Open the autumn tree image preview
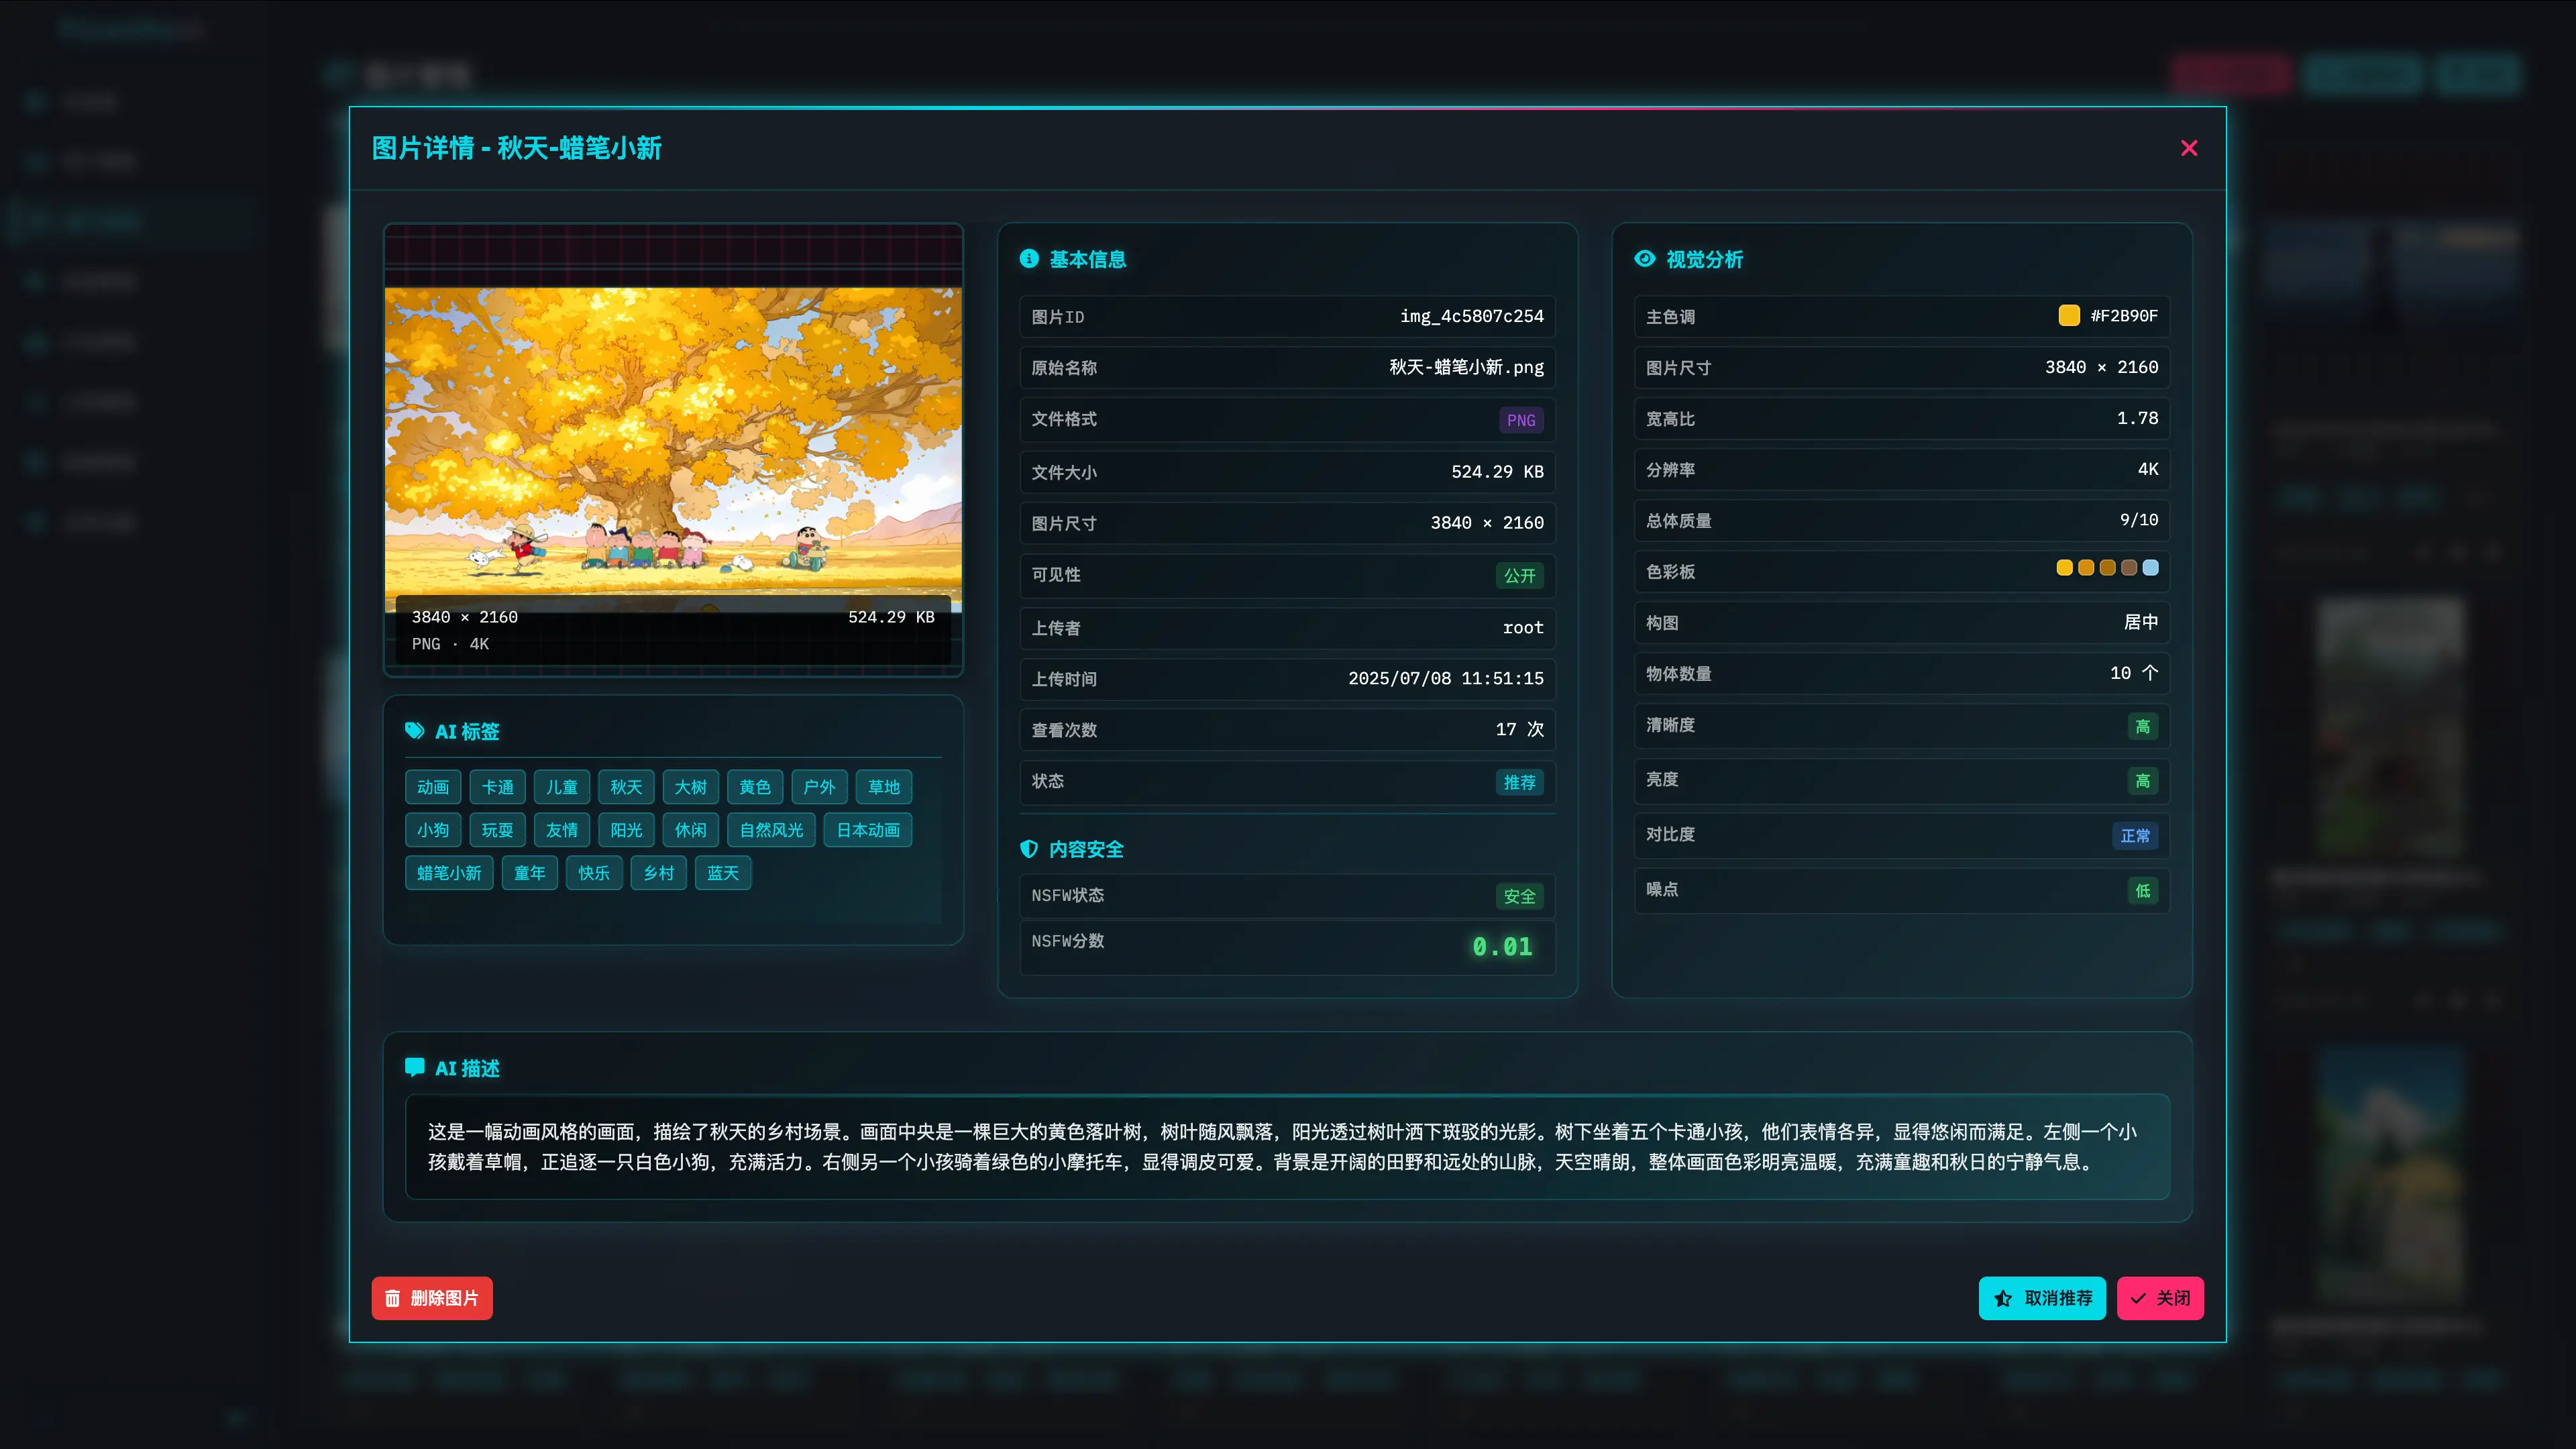 pyautogui.click(x=673, y=449)
